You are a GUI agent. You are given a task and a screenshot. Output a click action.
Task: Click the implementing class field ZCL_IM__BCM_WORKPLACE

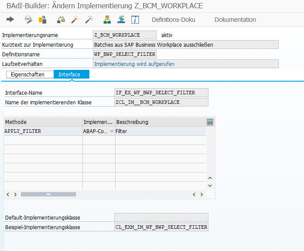(161, 102)
